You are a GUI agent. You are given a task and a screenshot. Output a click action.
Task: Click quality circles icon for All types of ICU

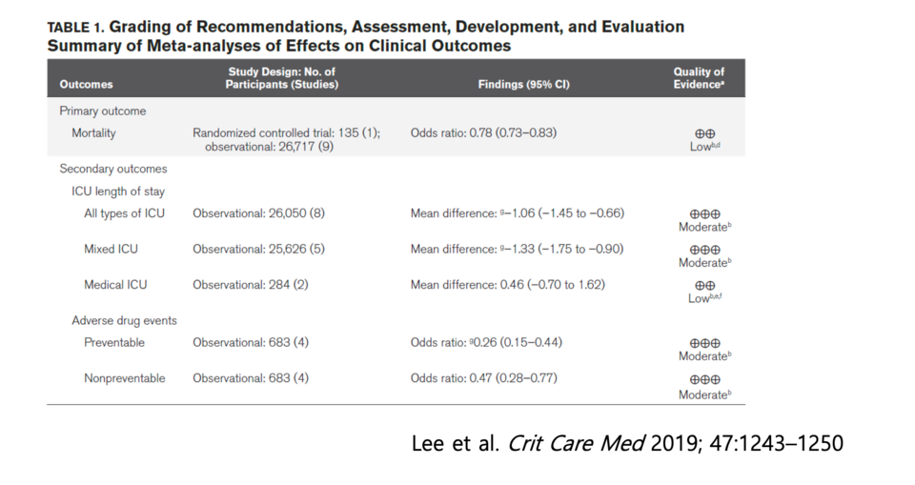pos(705,214)
